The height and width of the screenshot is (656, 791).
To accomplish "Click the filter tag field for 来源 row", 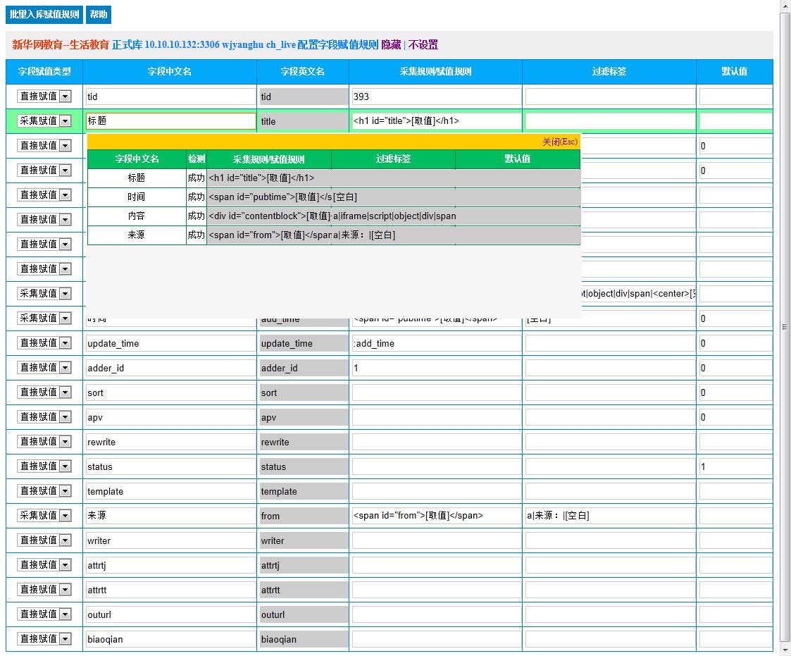I will click(x=609, y=516).
